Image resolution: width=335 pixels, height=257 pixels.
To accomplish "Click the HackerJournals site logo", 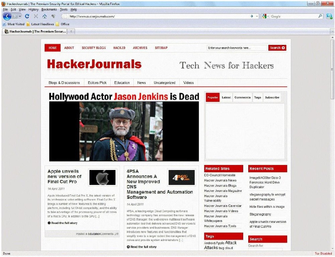I will point(94,65).
